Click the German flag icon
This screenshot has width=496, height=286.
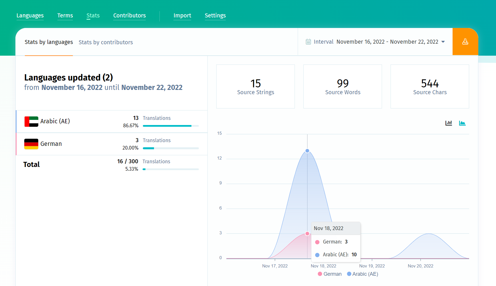(x=31, y=144)
